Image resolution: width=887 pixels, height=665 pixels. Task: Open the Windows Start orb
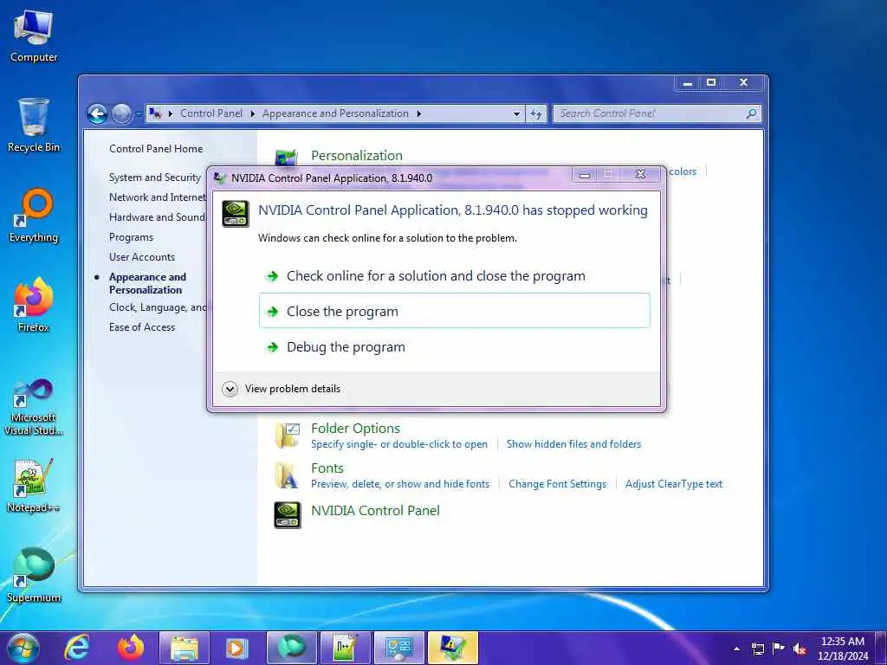(x=23, y=648)
